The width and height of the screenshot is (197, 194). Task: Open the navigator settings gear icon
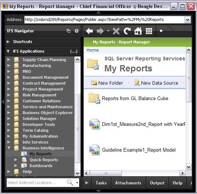[77, 31]
